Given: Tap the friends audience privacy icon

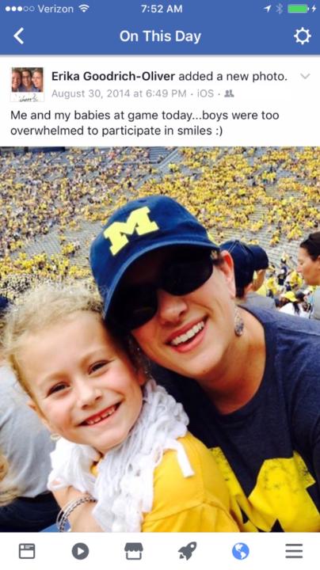Looking at the screenshot, I should (229, 93).
